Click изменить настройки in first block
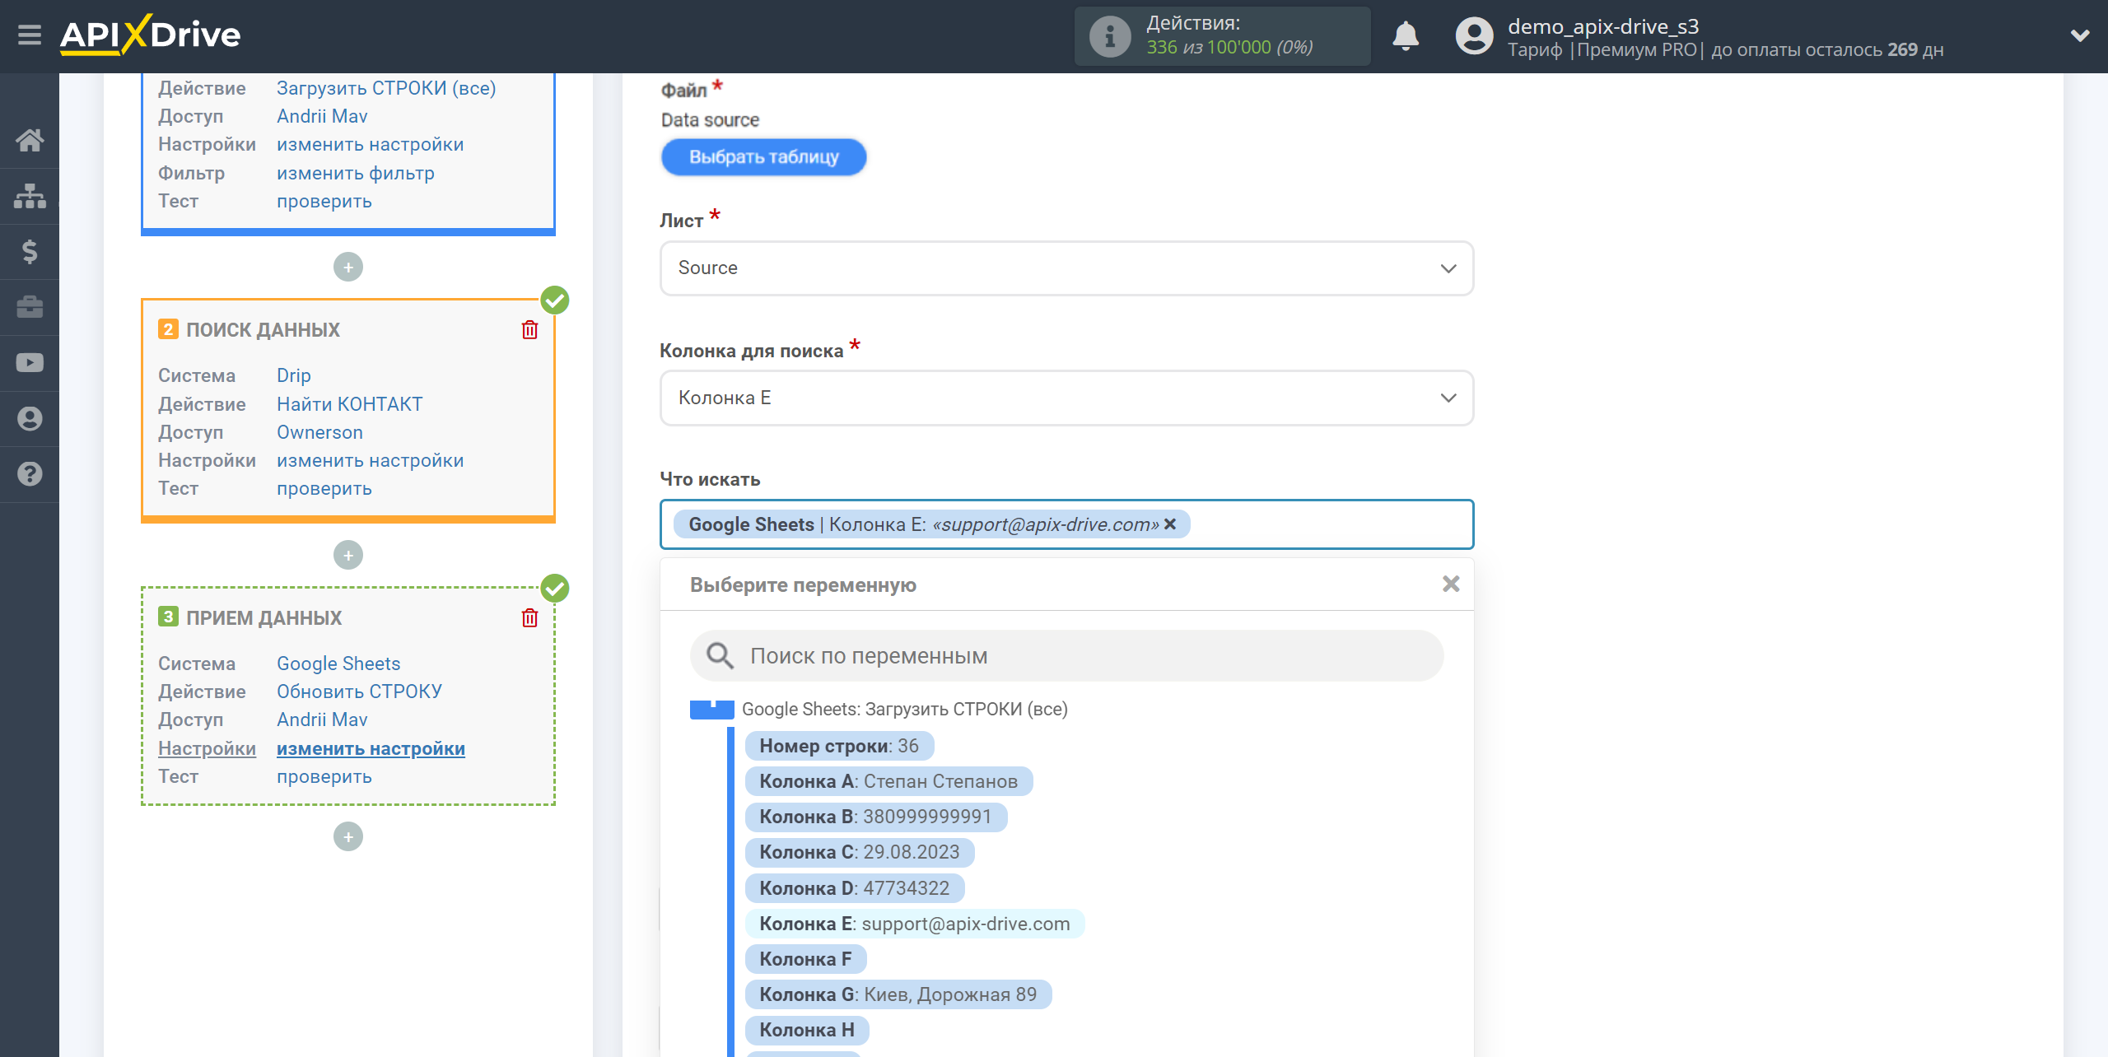This screenshot has width=2108, height=1057. (371, 144)
